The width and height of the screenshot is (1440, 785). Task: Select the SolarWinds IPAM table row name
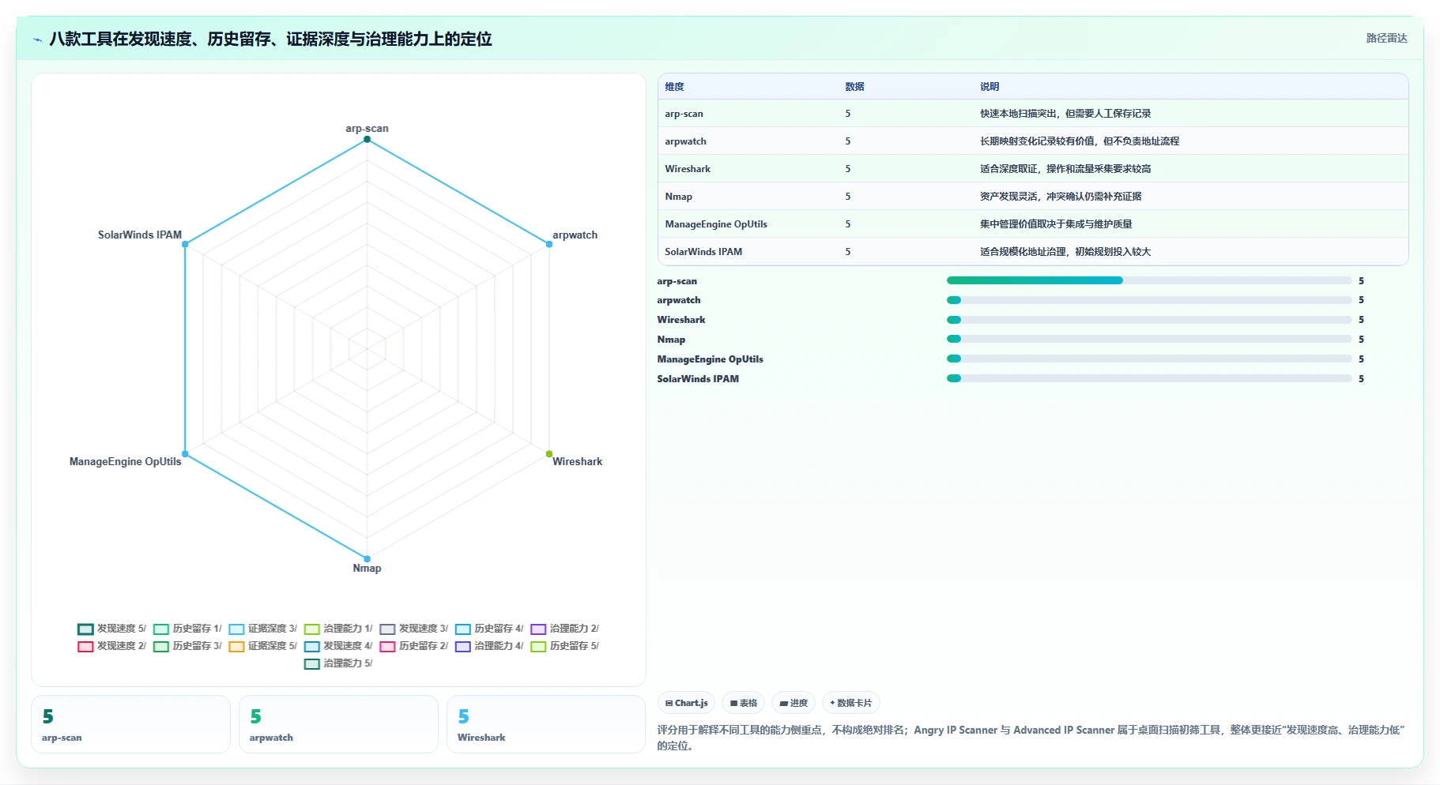click(703, 252)
